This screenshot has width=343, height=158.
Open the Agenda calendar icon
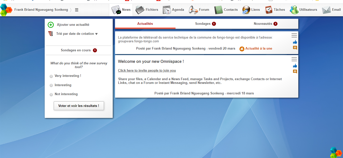[x=167, y=10]
